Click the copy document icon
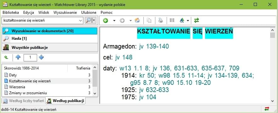 tap(149, 20)
